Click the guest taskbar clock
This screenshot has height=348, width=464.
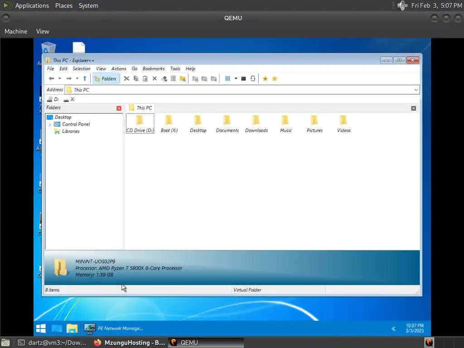tap(415, 328)
